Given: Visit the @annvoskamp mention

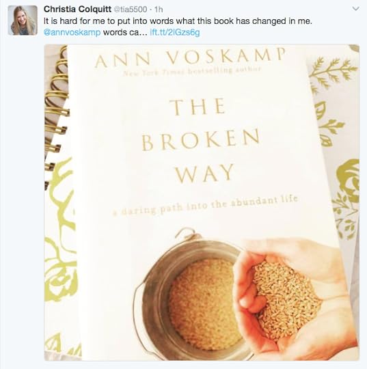Looking at the screenshot, I should tap(72, 32).
